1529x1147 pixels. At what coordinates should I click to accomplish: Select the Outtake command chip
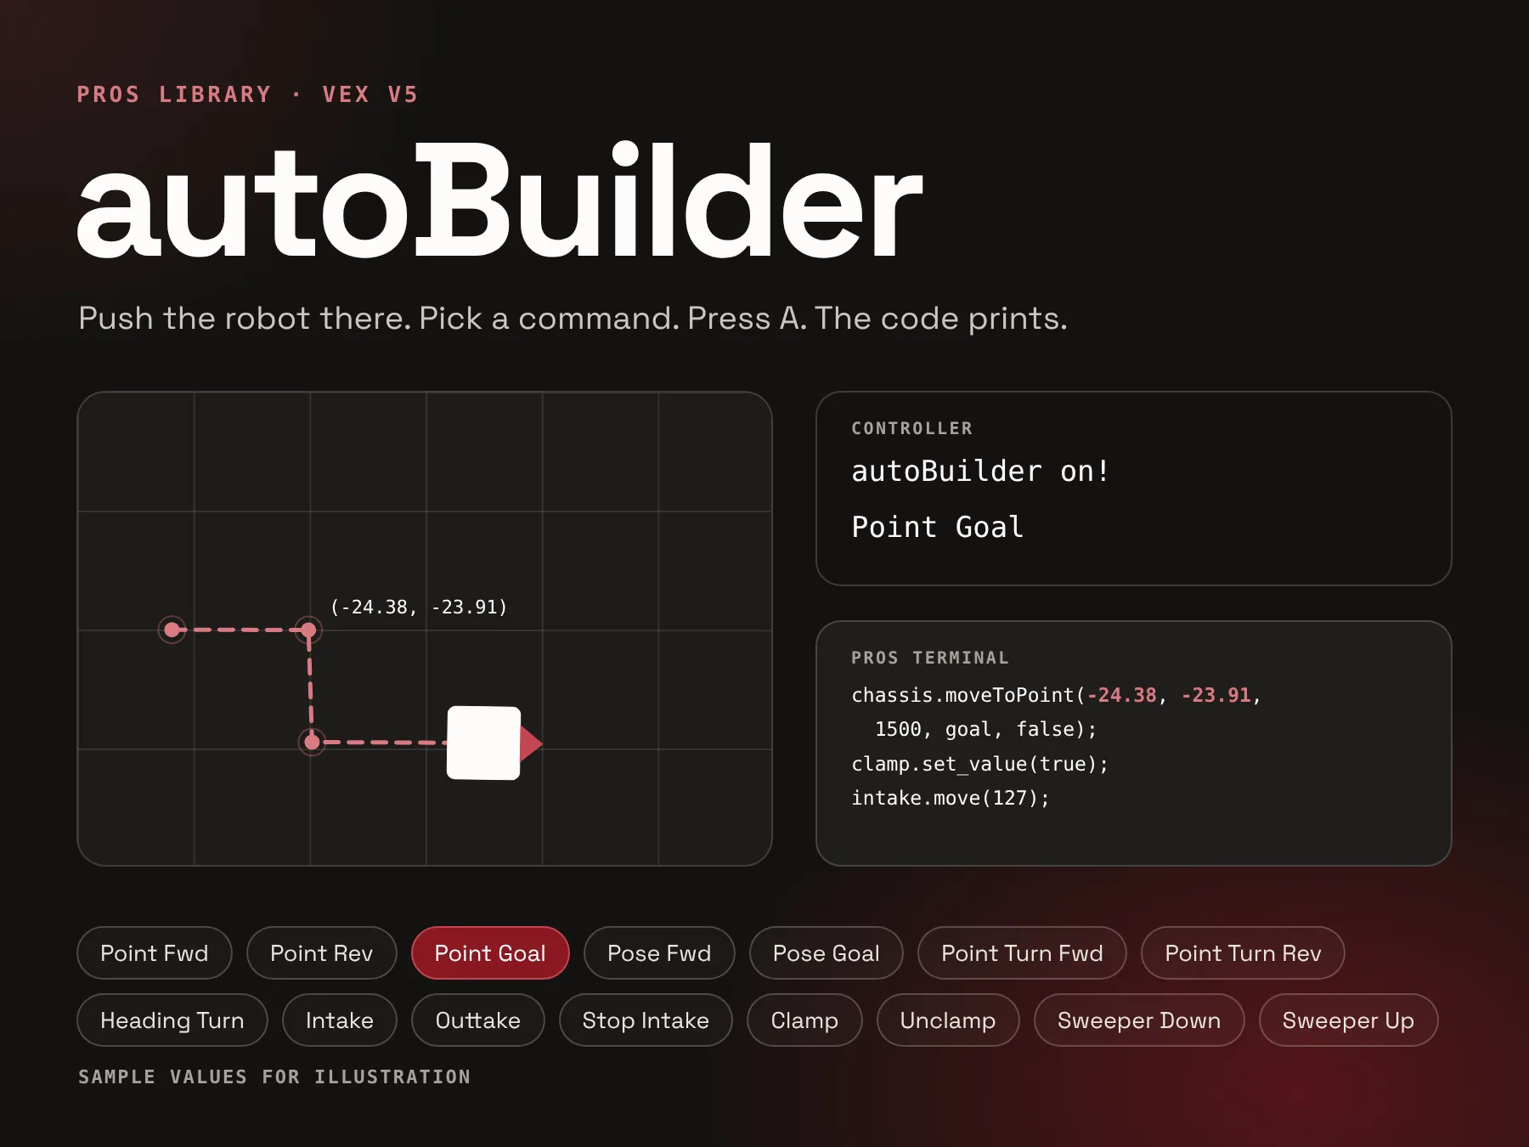tap(478, 1020)
